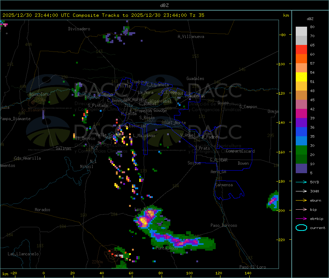Pick the red 60–65 dBZ color band
The image size is (329, 278).
pyautogui.click(x=301, y=49)
